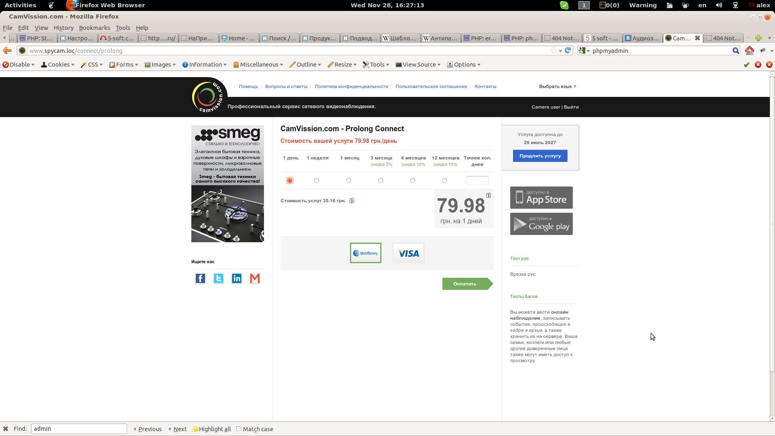Toggle Highlight all in find bar
775x436 pixels.
coord(212,429)
